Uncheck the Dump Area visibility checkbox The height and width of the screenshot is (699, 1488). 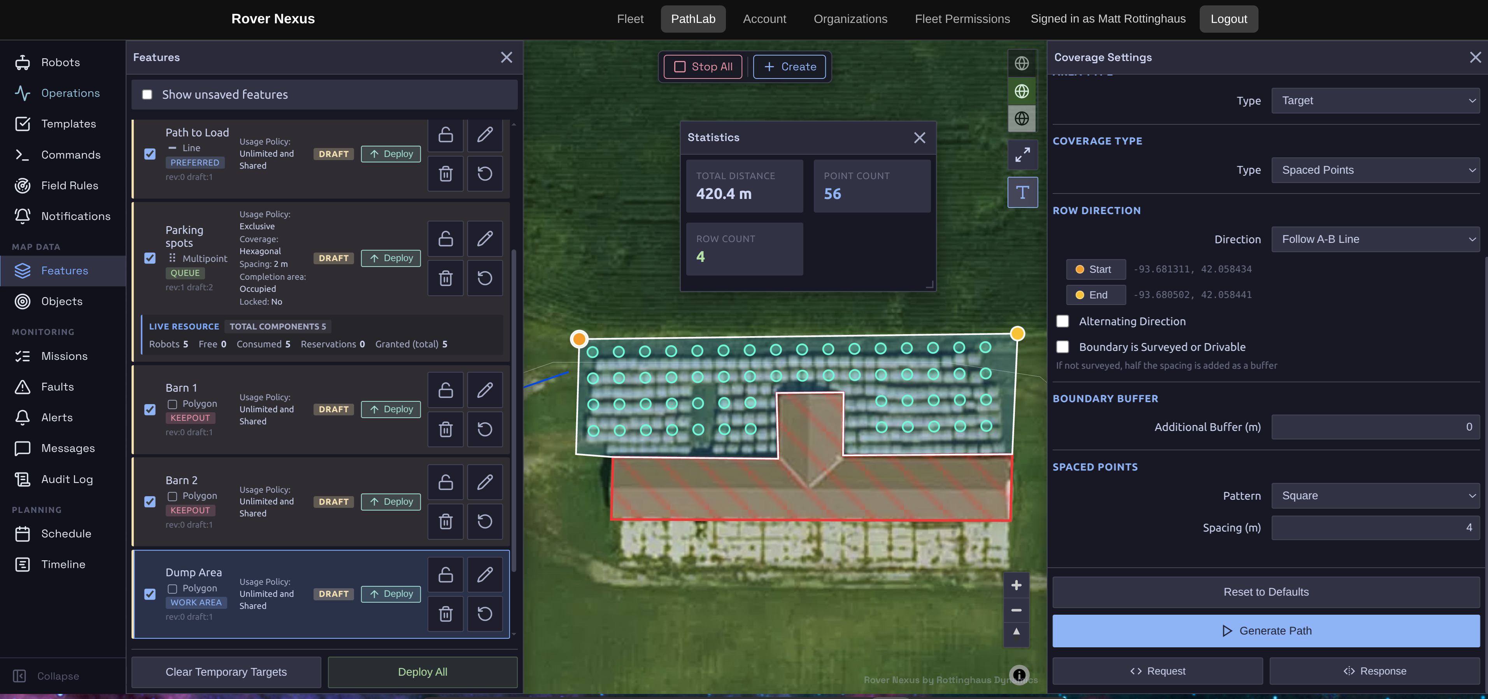[150, 594]
